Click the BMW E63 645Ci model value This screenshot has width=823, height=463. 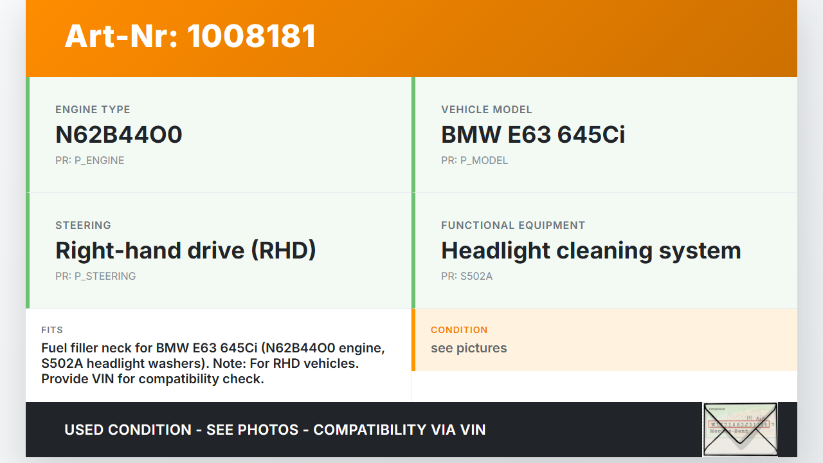point(532,134)
